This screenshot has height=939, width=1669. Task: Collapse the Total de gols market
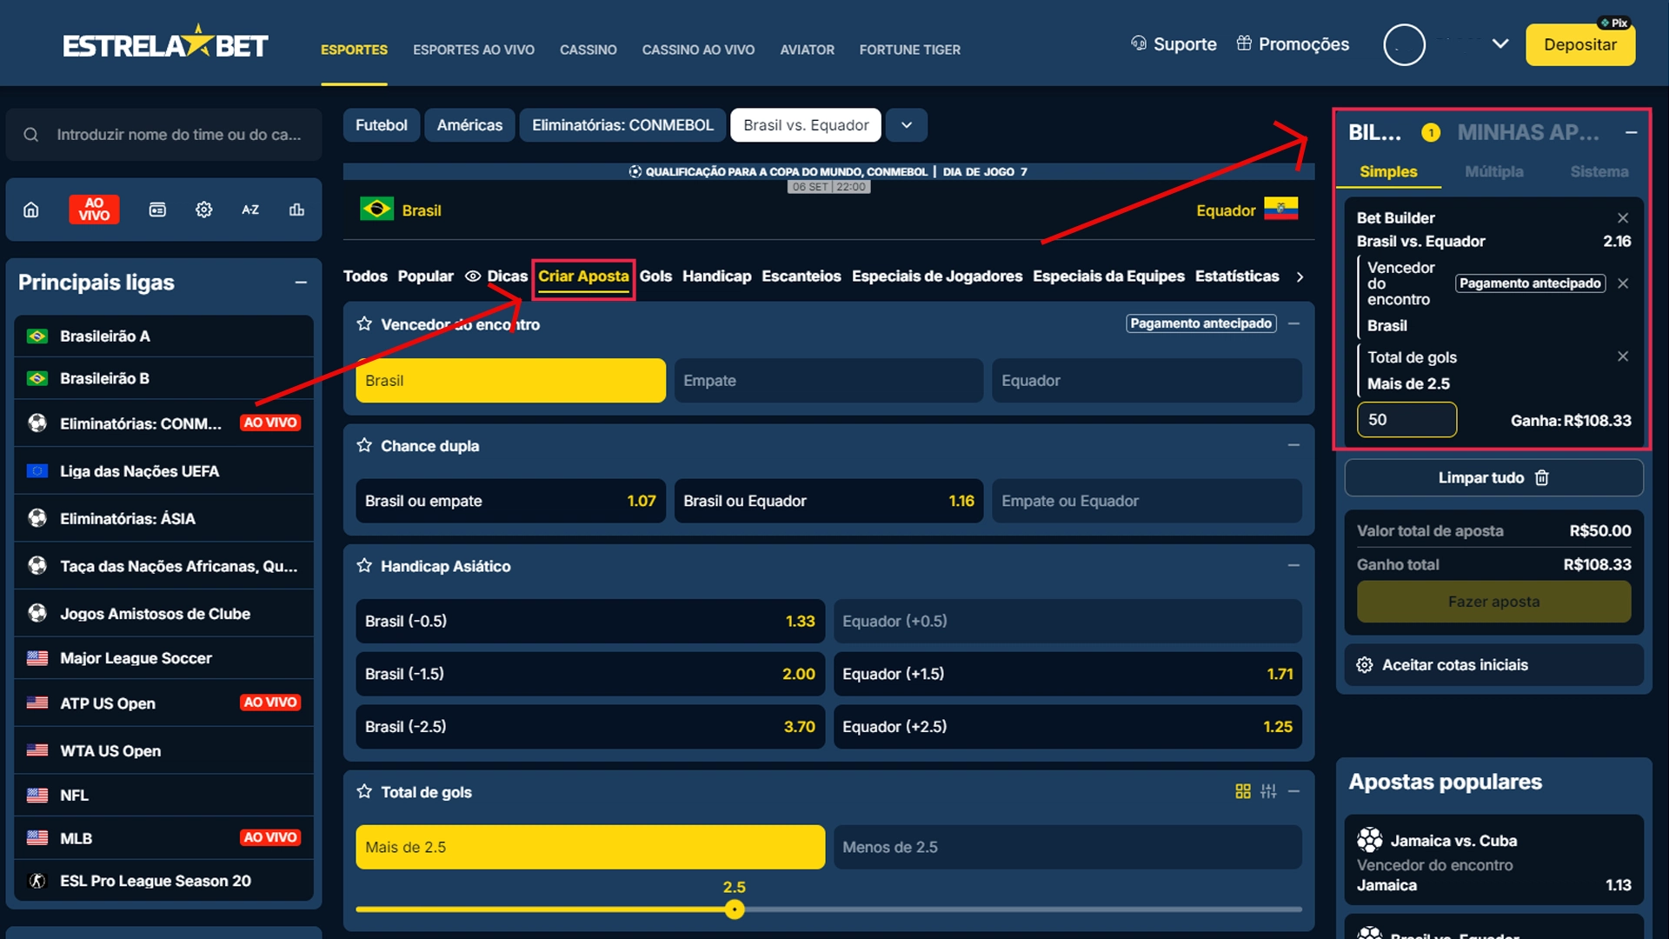(1293, 791)
